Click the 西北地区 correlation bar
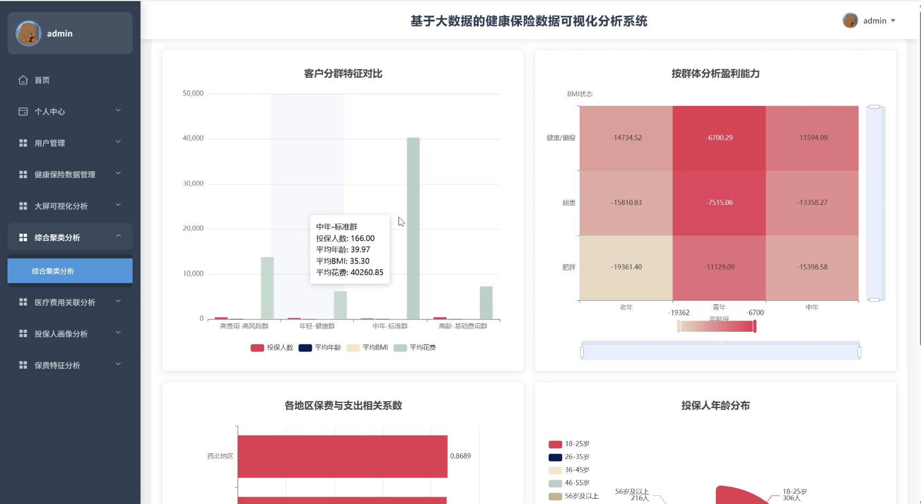This screenshot has width=921, height=504. 342,456
